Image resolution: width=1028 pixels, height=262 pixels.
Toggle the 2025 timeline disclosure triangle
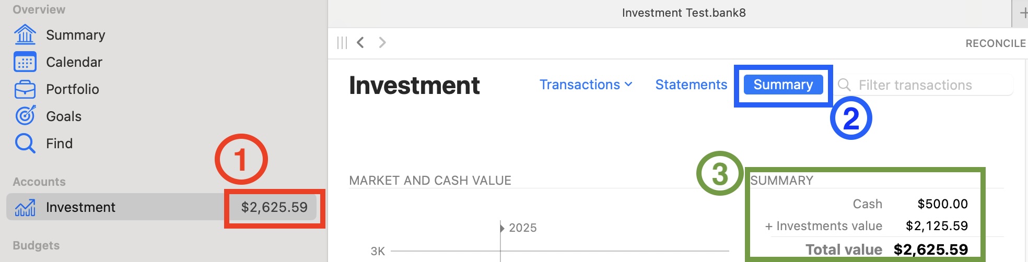click(502, 228)
